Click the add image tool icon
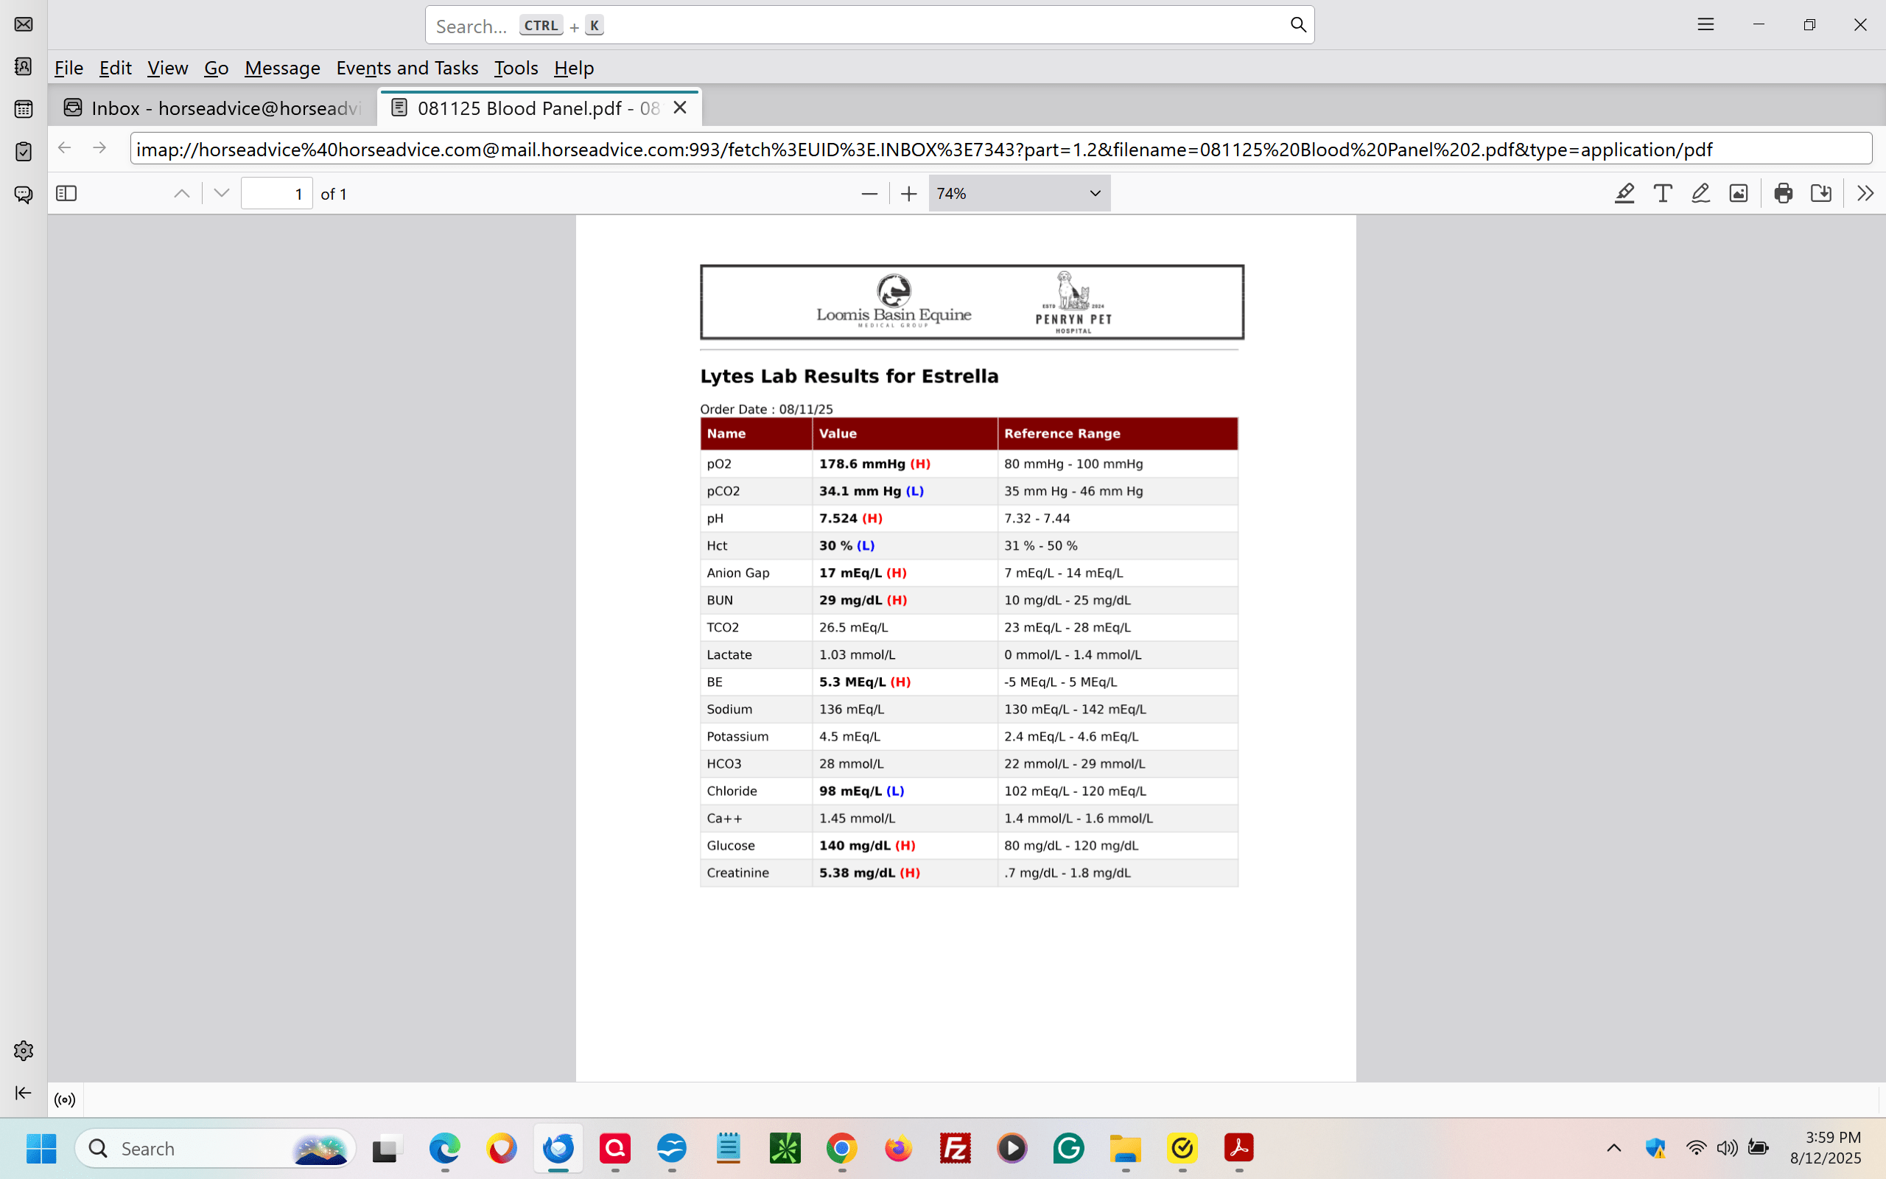This screenshot has height=1179, width=1886. [1738, 193]
